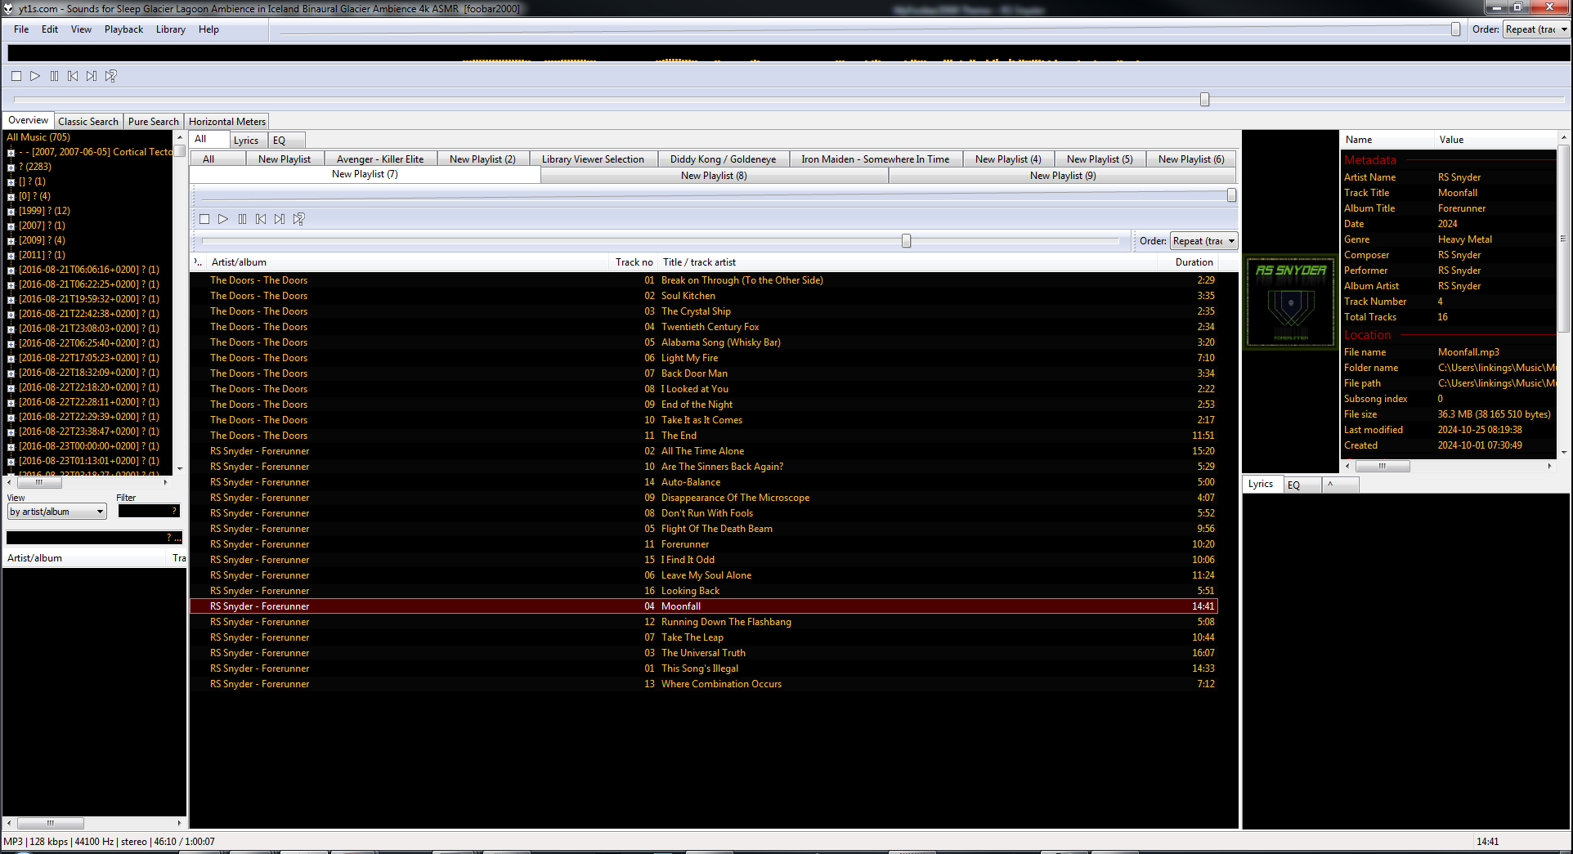
Task: Expand the '? (2283)' library node
Action: coord(11,168)
